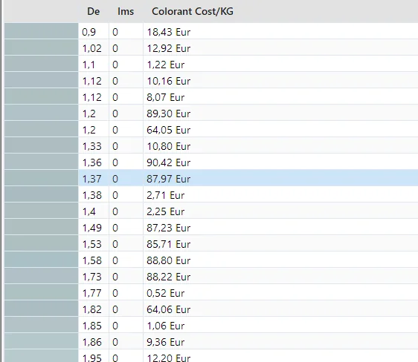Click color swatch of the 87,97 Eur row
Screen dimensions: 418x362
(x=42, y=178)
